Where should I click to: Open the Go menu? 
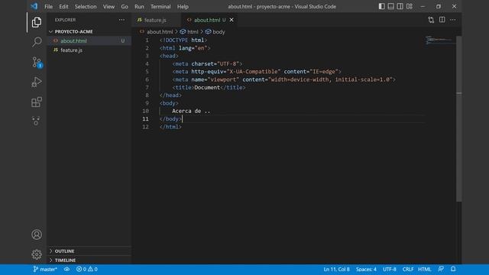point(125,6)
